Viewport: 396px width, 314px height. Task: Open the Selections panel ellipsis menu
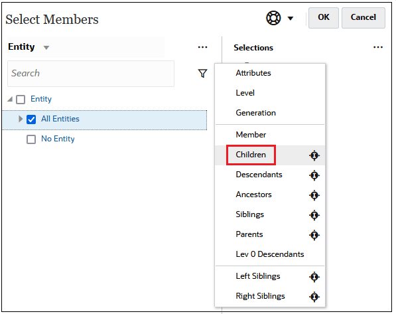pyautogui.click(x=378, y=47)
